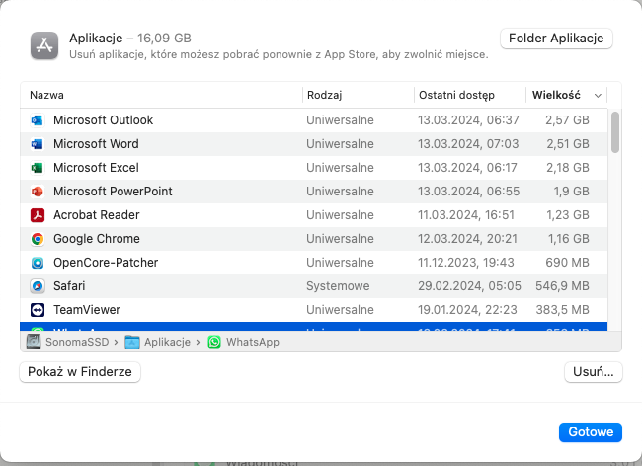
Task: Click the Acrobat Reader icon
Action: click(x=38, y=215)
